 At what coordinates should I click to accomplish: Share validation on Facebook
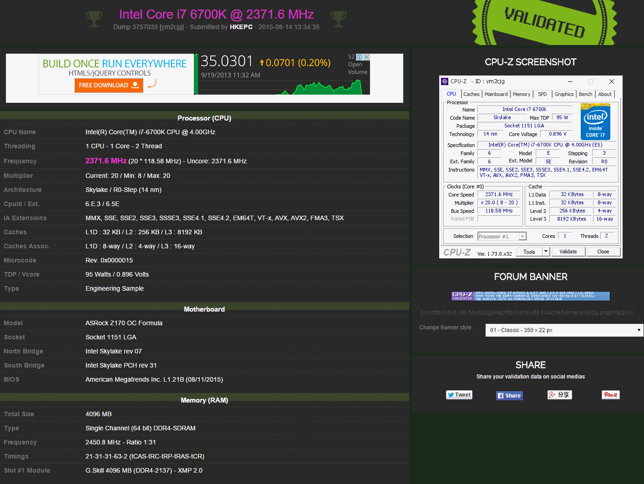[509, 395]
